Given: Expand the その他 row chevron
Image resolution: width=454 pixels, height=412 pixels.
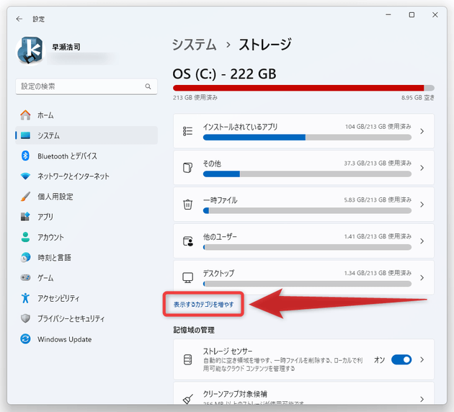Looking at the screenshot, I should (x=422, y=168).
